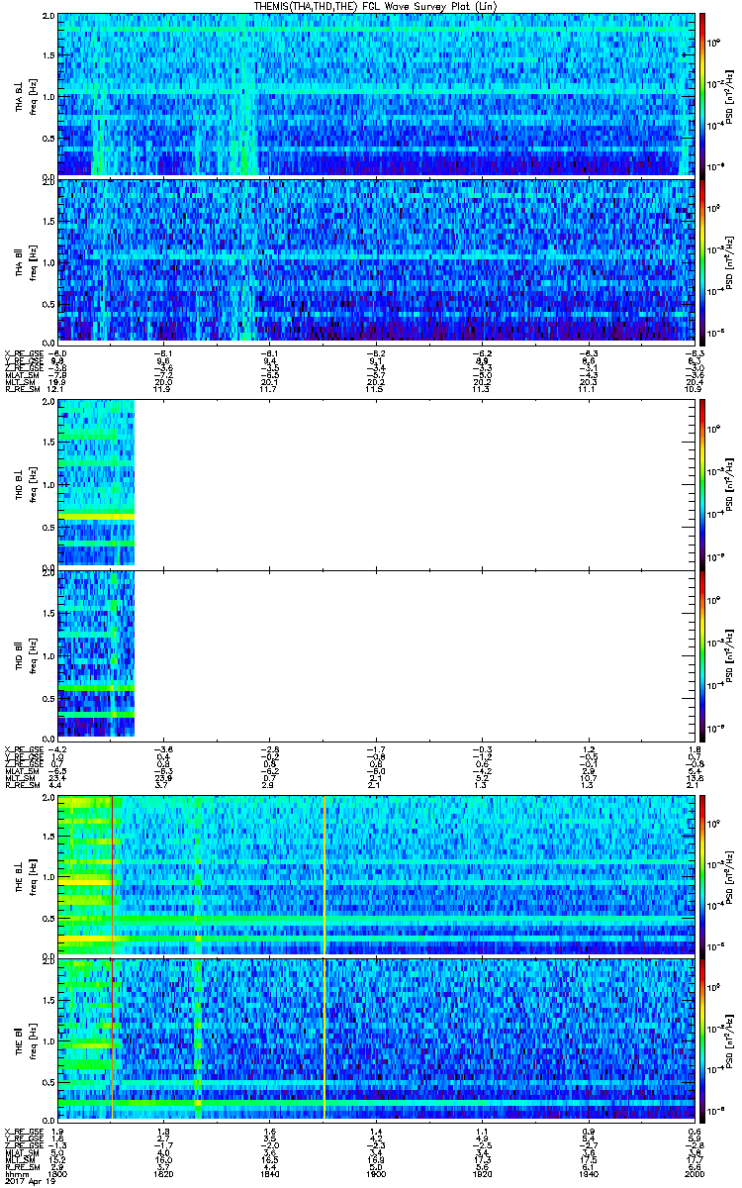The height and width of the screenshot is (1188, 742).
Task: Click the THE BII PSD color bar
Action: pyautogui.click(x=702, y=1040)
